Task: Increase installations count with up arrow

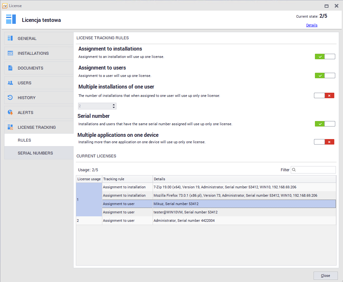Action: [x=114, y=105]
